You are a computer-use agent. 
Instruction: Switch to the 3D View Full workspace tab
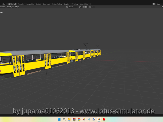pos(12,4)
